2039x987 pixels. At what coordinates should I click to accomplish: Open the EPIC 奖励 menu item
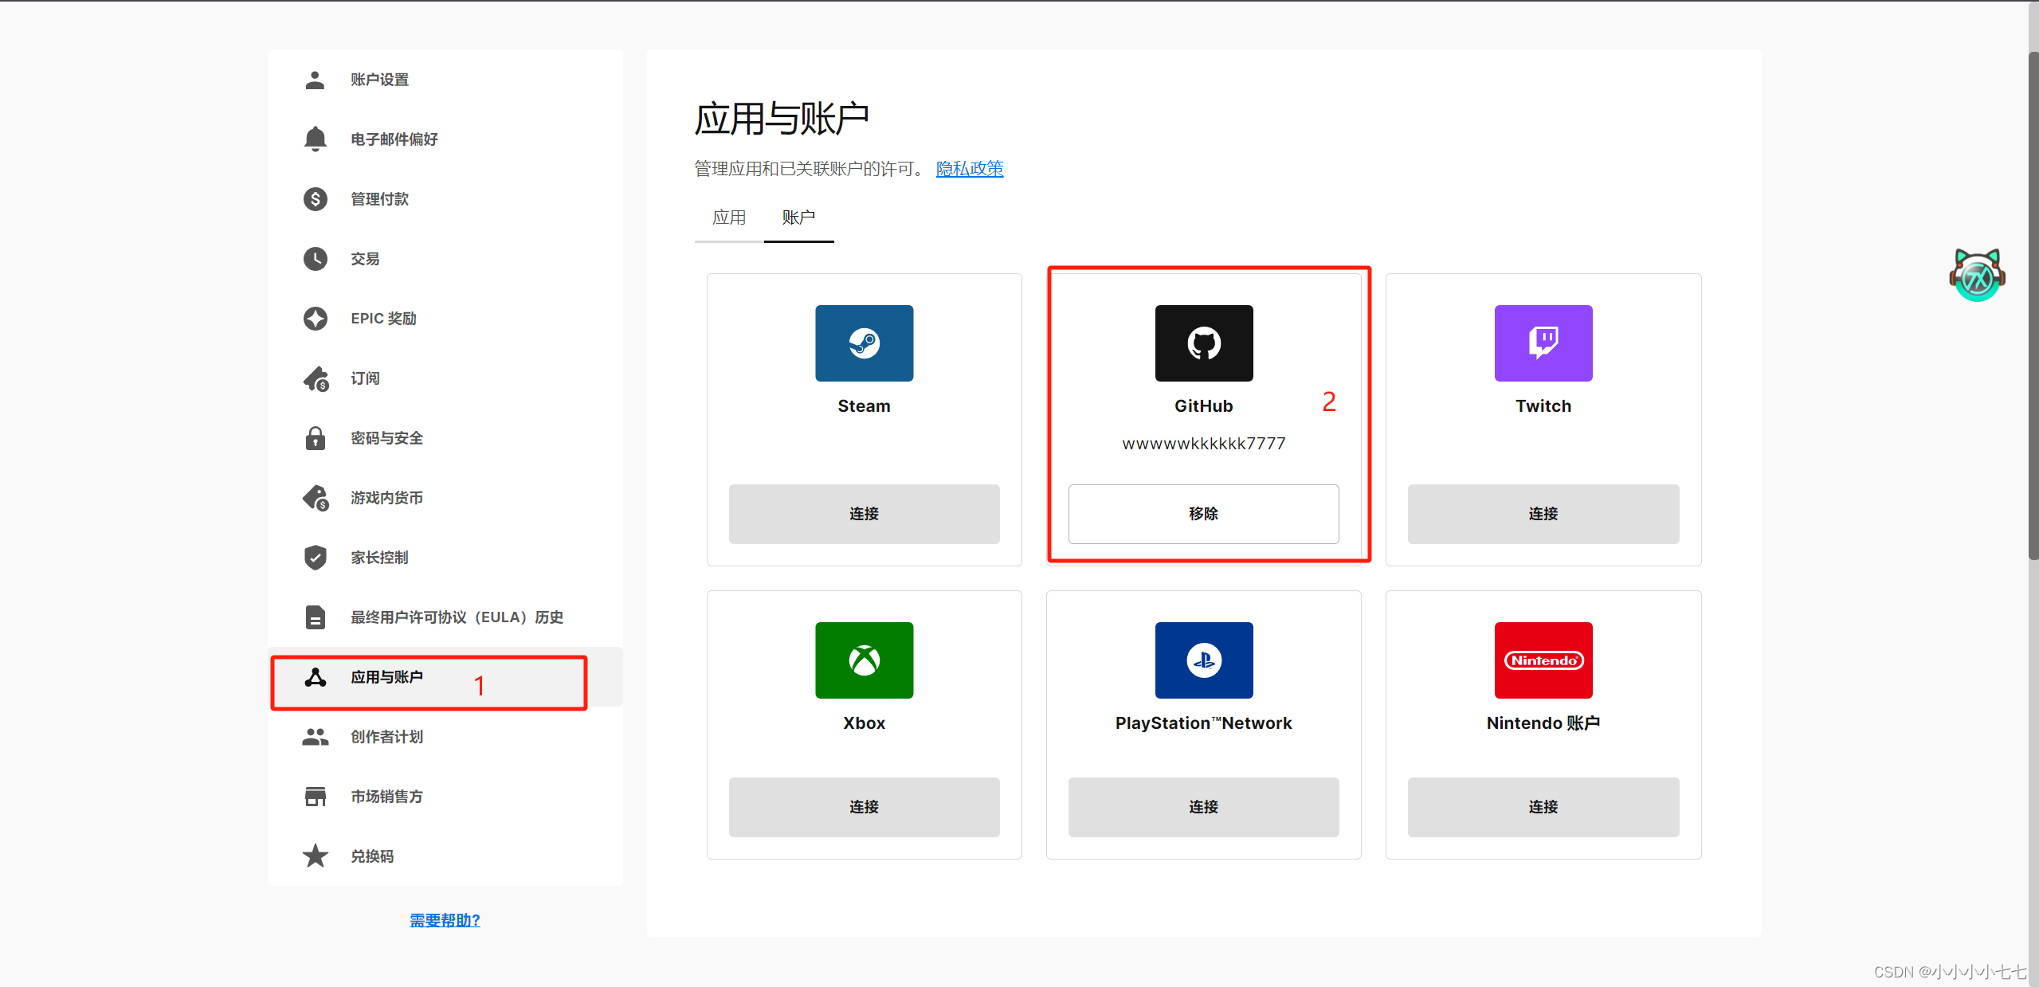[x=445, y=319]
